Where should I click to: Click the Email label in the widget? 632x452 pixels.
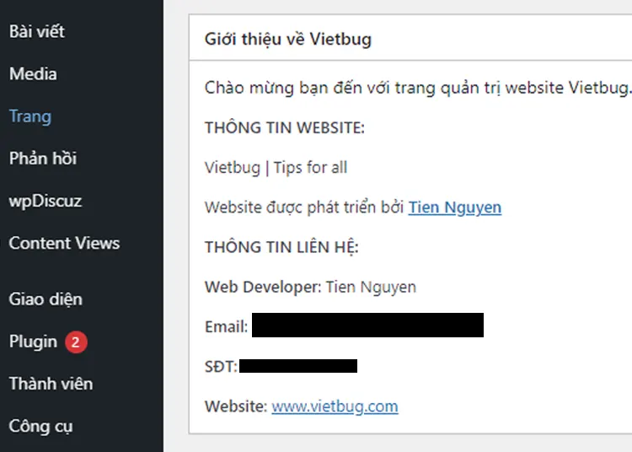click(226, 326)
